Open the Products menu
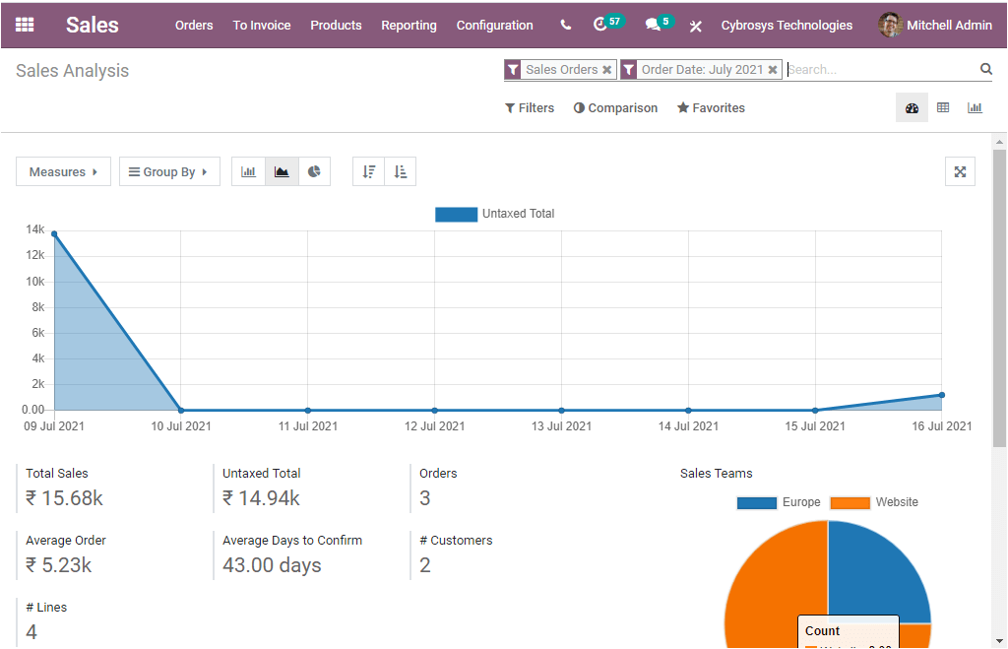This screenshot has width=1008, height=649. point(336,25)
